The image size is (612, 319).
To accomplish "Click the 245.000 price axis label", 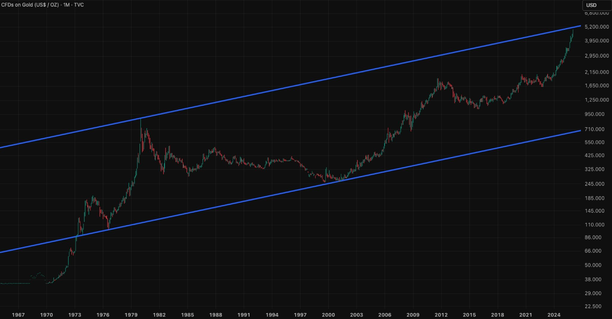I will point(599,184).
